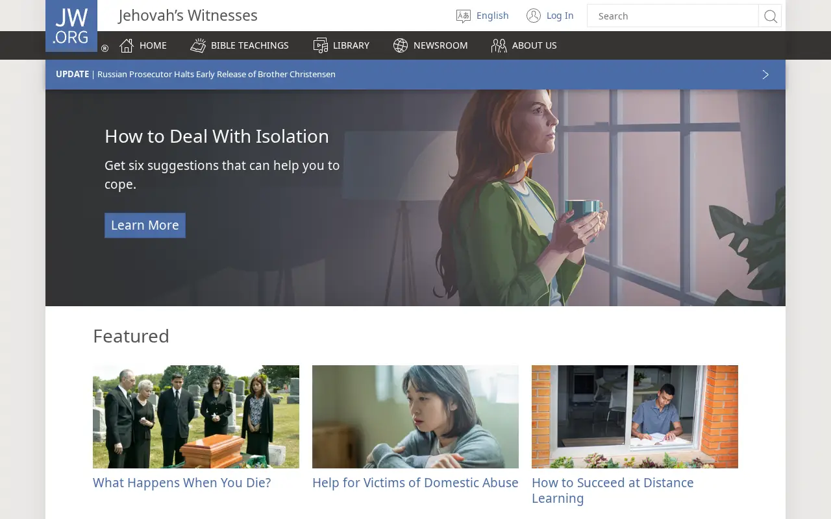The image size is (831, 519).
Task: Open the English language selector
Action: coord(492,16)
